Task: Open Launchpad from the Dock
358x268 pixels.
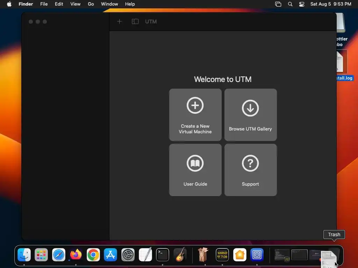Action: pos(41,254)
